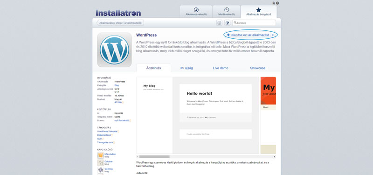Click the screenshot scrollbar right arrow
Screen dimensions: 373x175
275,157
